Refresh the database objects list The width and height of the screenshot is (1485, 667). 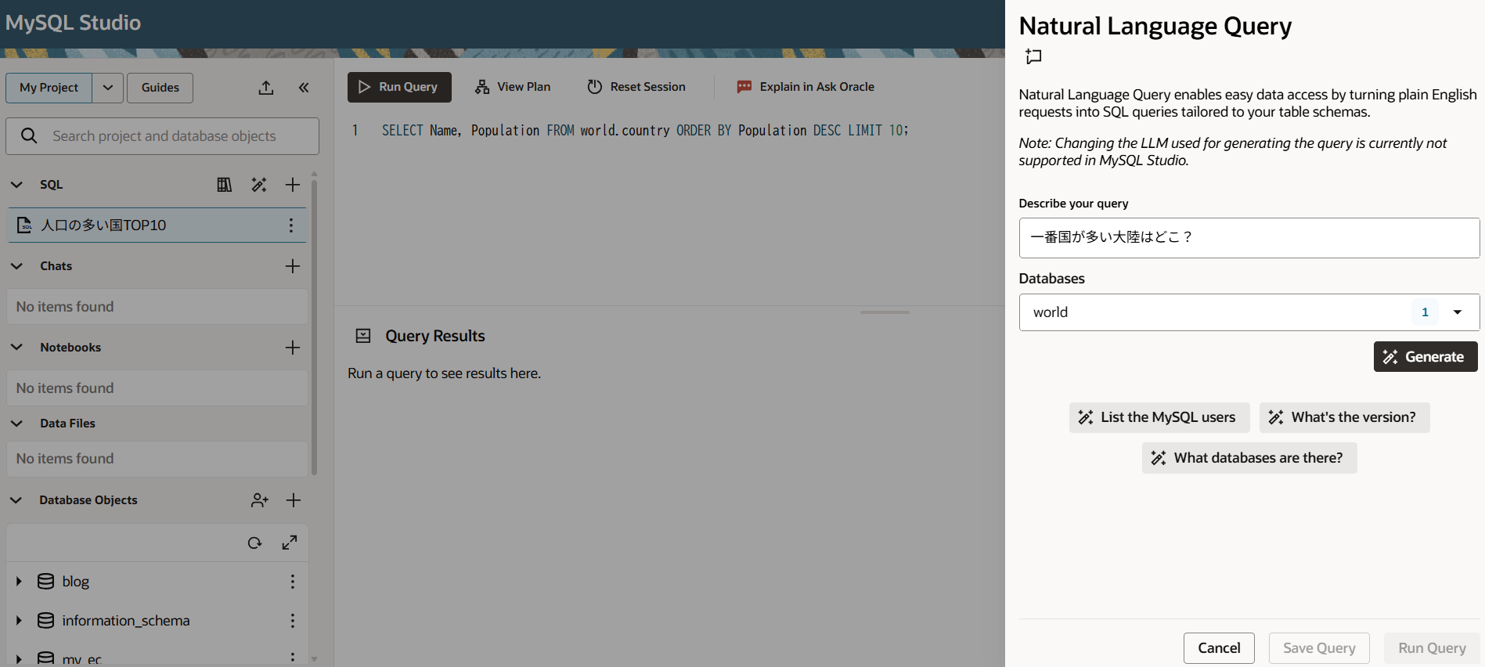pos(254,543)
